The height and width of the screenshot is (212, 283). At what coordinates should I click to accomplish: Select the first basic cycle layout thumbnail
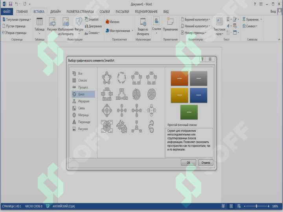point(107,78)
